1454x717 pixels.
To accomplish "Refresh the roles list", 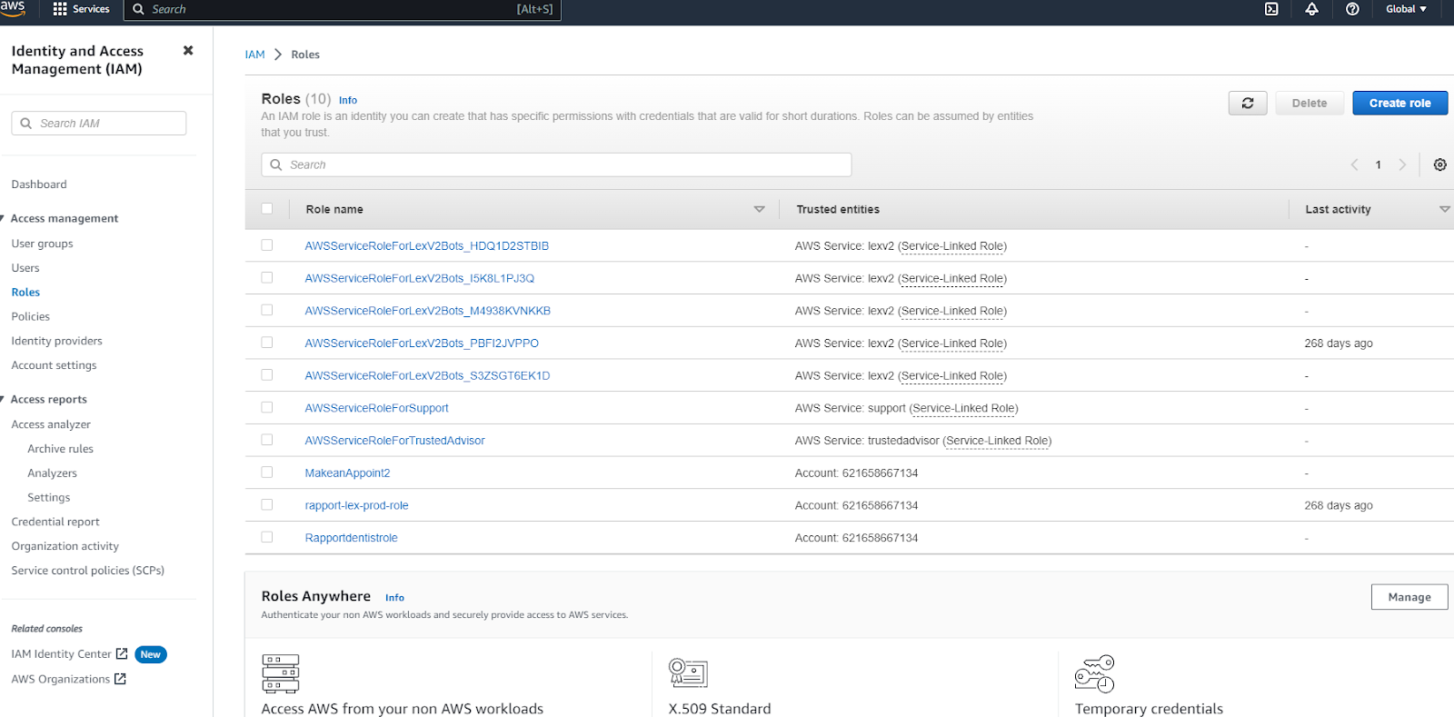I will [x=1247, y=104].
